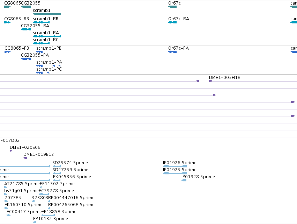
Task: Click the CG8065 gene glyph
Action: [x=7, y=7]
